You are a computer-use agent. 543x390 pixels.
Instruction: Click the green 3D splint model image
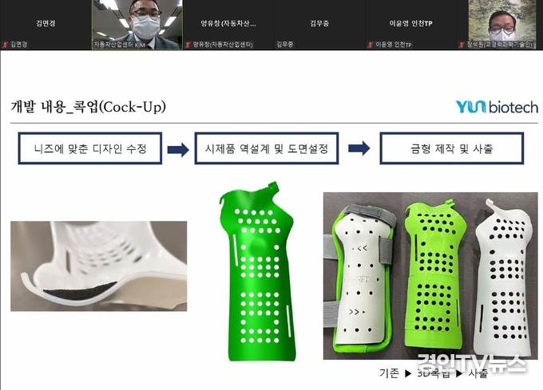257,270
